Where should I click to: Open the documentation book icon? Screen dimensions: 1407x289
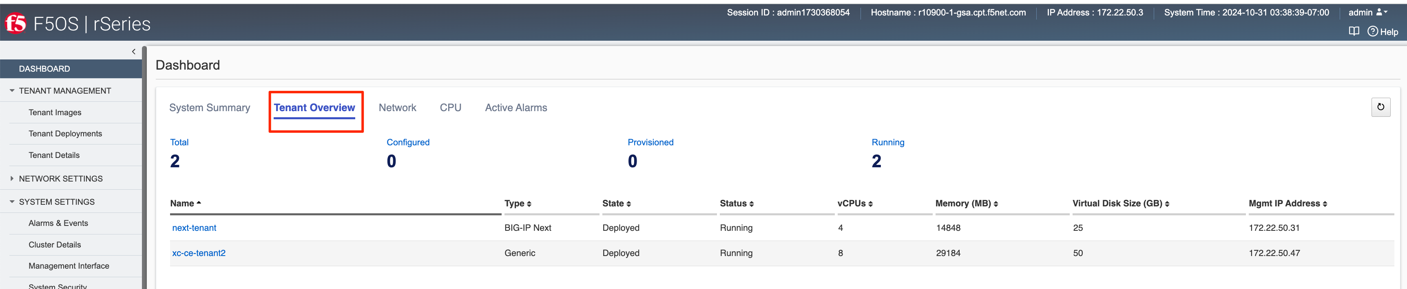pyautogui.click(x=1354, y=31)
